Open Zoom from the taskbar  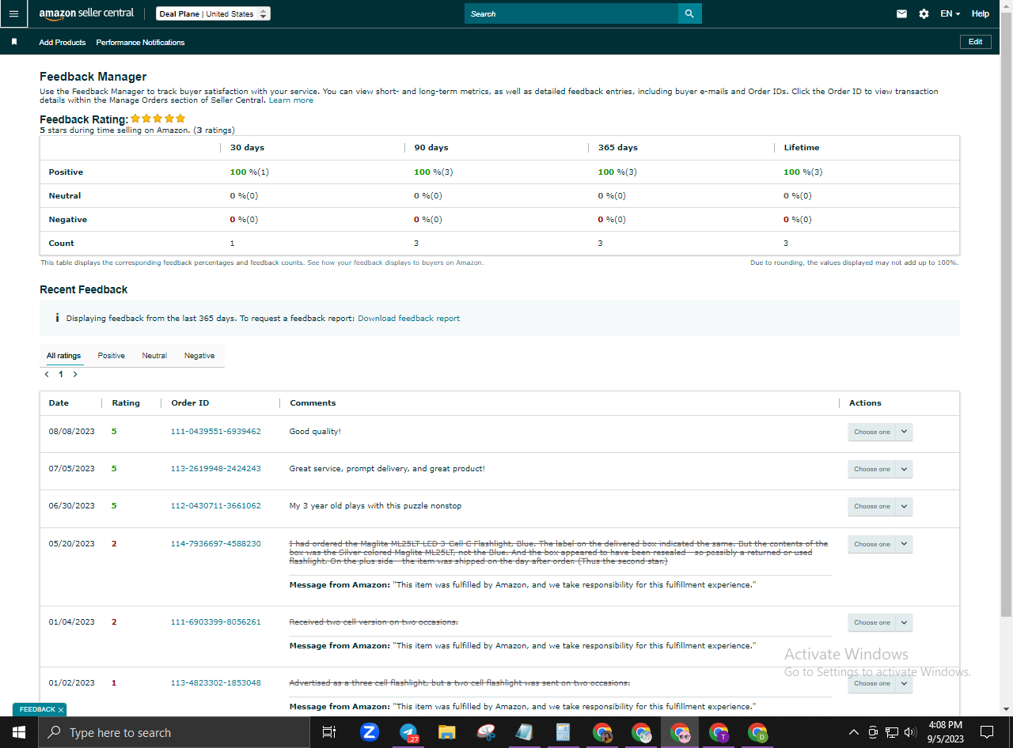[370, 732]
